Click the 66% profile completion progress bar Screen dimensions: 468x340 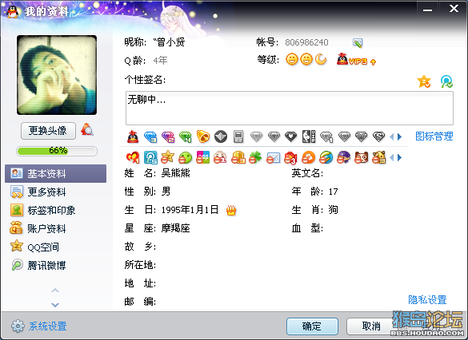pos(57,151)
